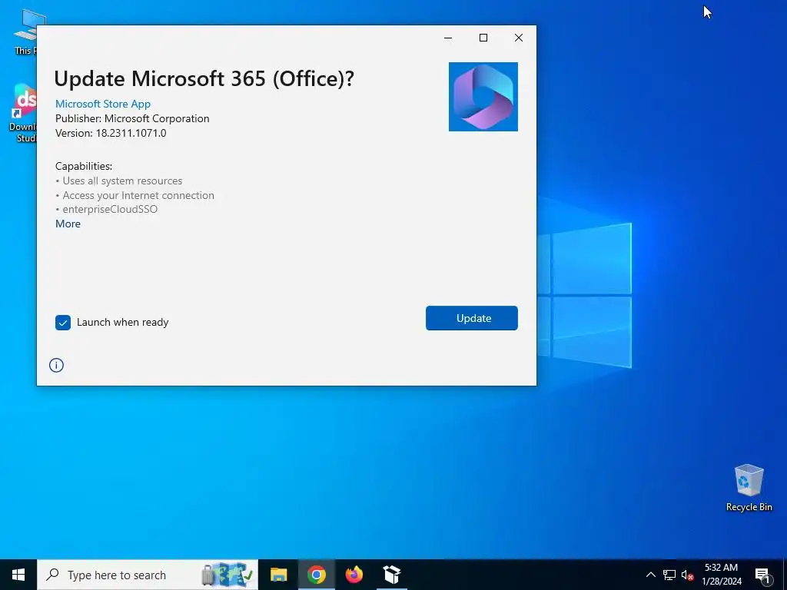Viewport: 787px width, 590px height.
Task: Click the search highlights travel image
Action: pos(227,575)
